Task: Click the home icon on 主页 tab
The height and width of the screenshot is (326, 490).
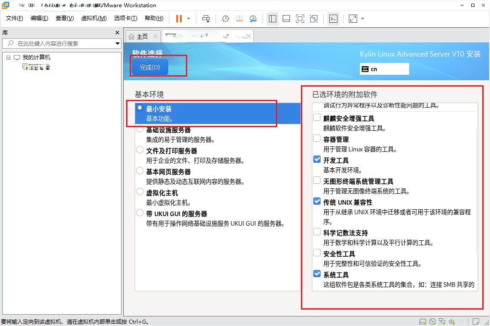Action: (132, 37)
